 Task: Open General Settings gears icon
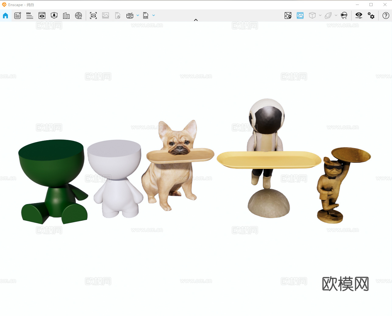371,16
